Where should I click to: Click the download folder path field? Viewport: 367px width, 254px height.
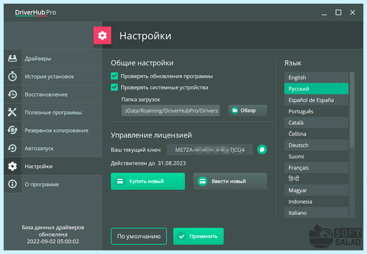[x=171, y=110]
